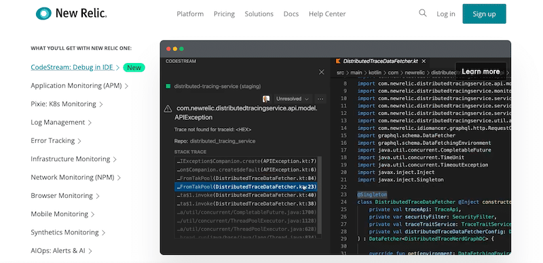
Task: Click the green square beside distributed-tracing-service
Action: 168,86
